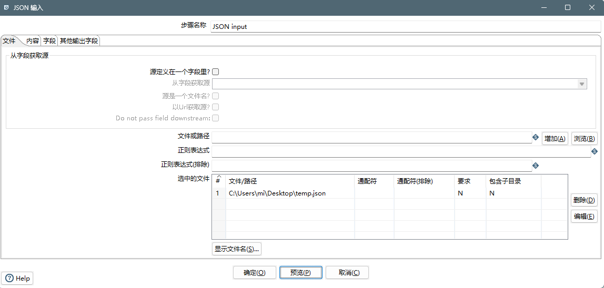Click the 浏览(B) button
This screenshot has height=288, width=604.
tap(585, 139)
